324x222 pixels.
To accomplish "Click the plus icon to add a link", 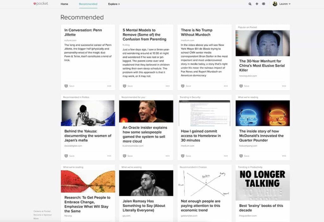I will tap(257, 4).
